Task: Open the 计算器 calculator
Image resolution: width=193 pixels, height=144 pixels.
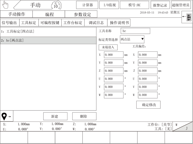Action: (87, 5)
